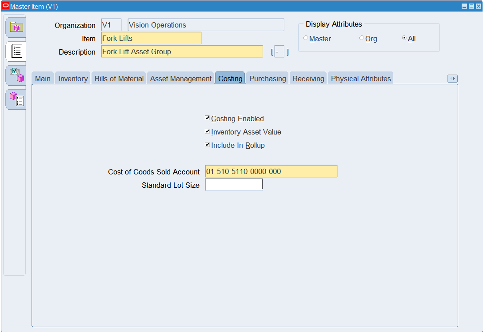Click the Oracle logo in title bar
The image size is (483, 332).
pos(5,6)
